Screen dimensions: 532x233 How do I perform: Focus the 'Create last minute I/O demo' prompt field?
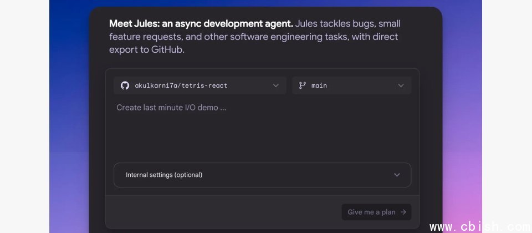coord(171,108)
